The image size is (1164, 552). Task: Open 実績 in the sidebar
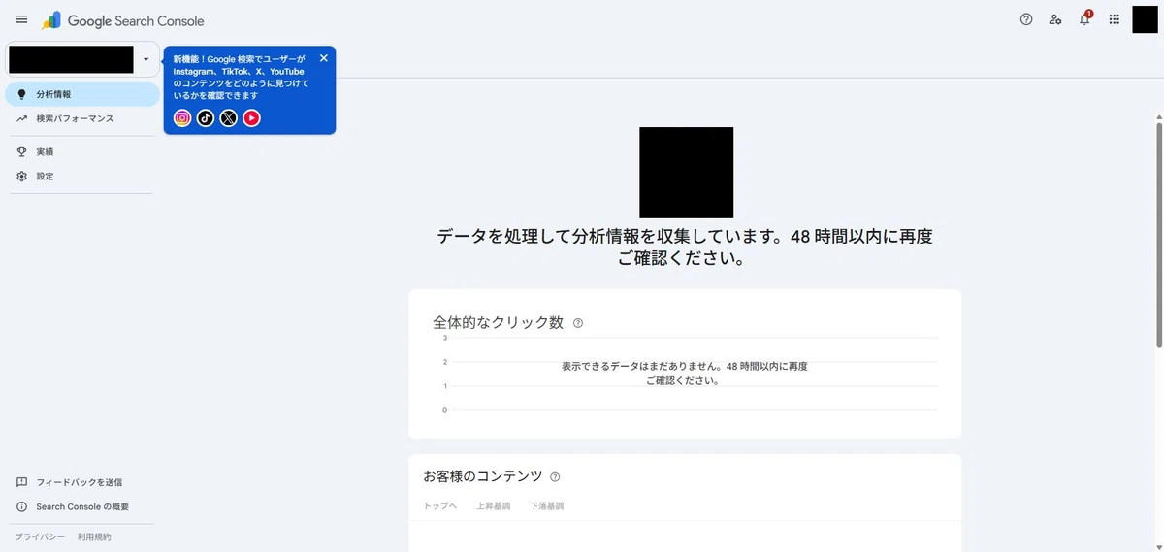pyautogui.click(x=81, y=152)
